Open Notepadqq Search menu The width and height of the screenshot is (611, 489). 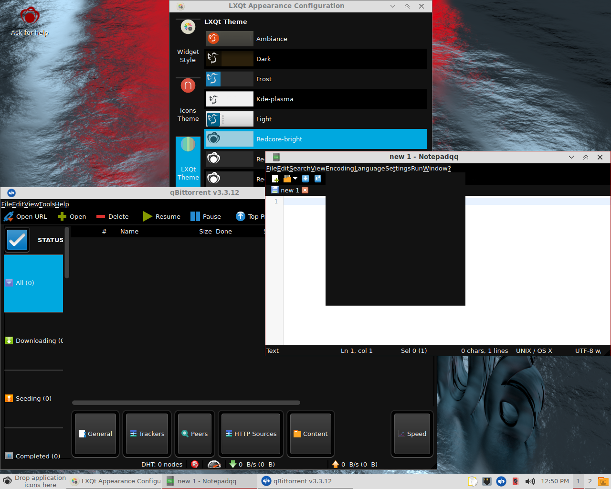click(300, 169)
